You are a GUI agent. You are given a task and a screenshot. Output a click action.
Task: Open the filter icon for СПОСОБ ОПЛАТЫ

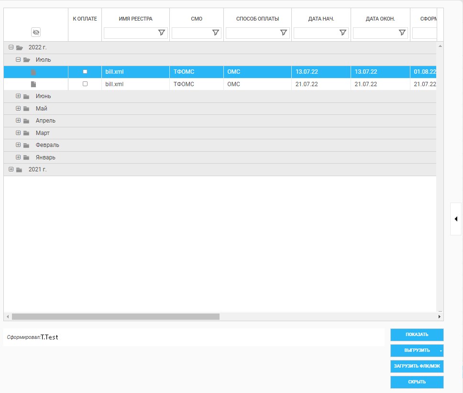[284, 33]
